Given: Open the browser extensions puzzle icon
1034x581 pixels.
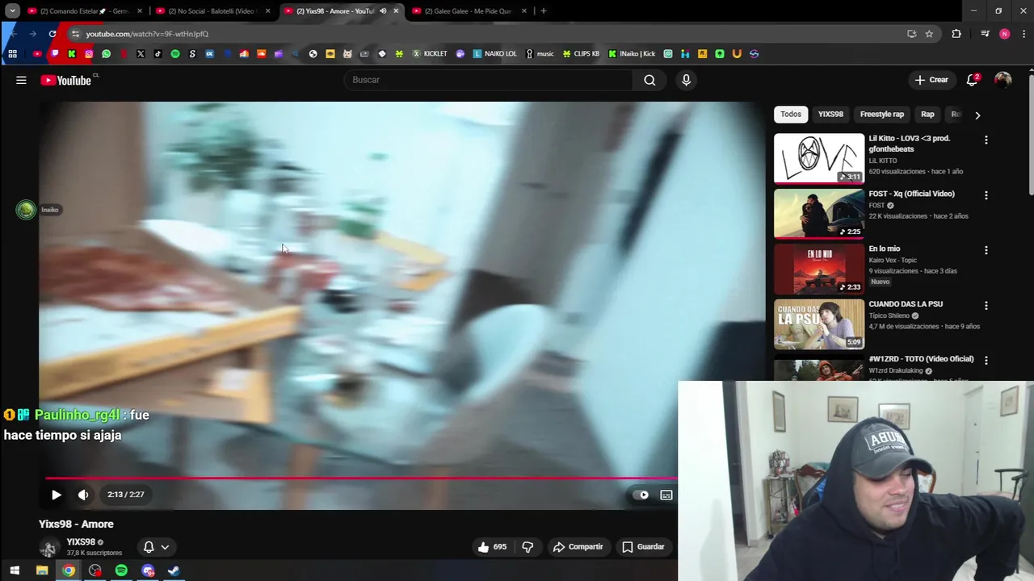Looking at the screenshot, I should [x=956, y=34].
